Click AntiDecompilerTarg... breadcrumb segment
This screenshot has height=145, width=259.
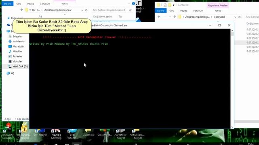[197, 17]
